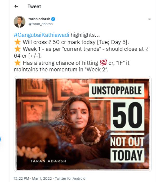Click the UNSTOPPABLE banner in the image
Viewport: 156px width, 182px height.
[116, 90]
